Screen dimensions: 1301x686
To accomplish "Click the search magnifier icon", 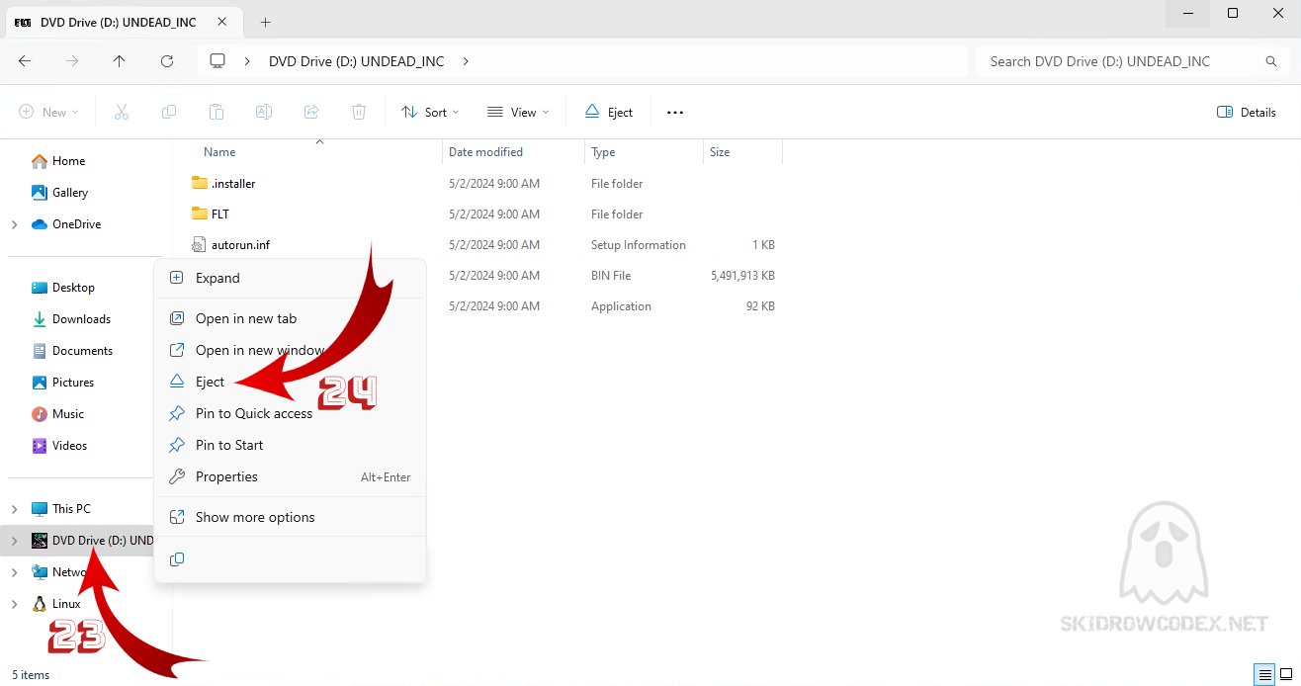I will pyautogui.click(x=1271, y=61).
